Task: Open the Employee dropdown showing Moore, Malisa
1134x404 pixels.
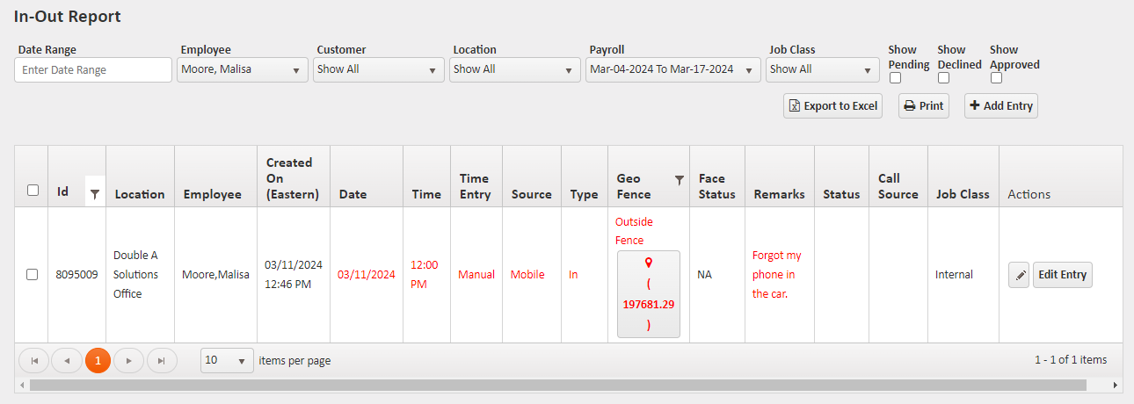Action: click(x=243, y=69)
